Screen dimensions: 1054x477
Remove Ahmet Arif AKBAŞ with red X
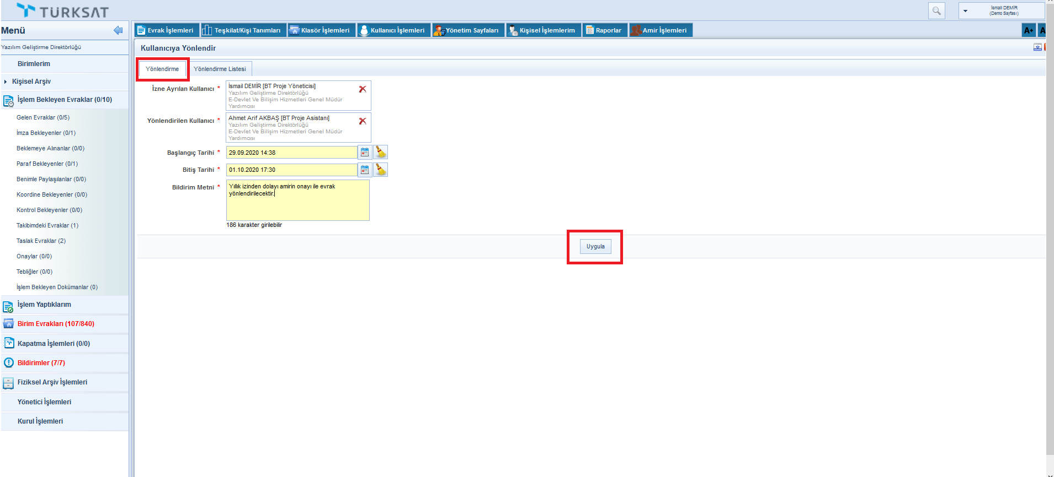pos(363,121)
